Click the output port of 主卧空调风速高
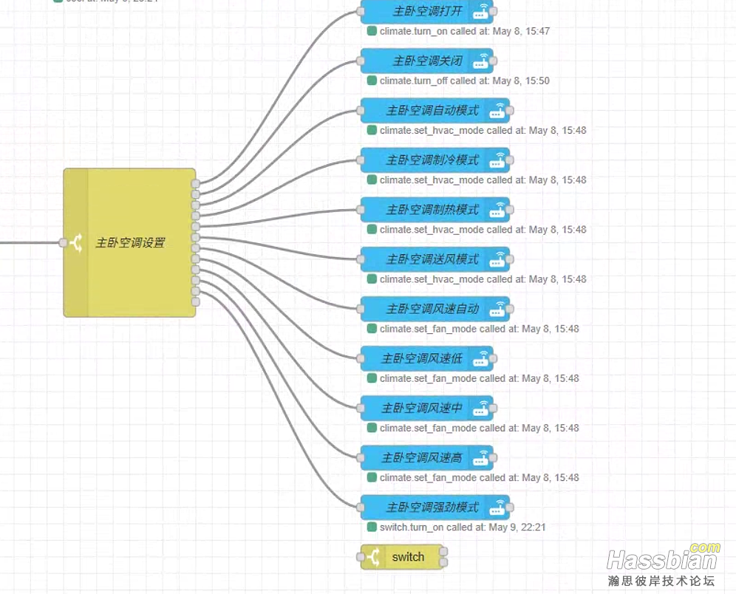 click(494, 458)
